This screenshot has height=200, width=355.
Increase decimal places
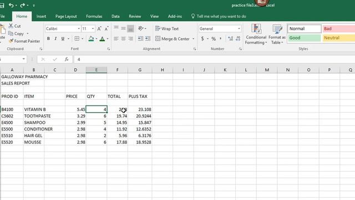point(231,39)
